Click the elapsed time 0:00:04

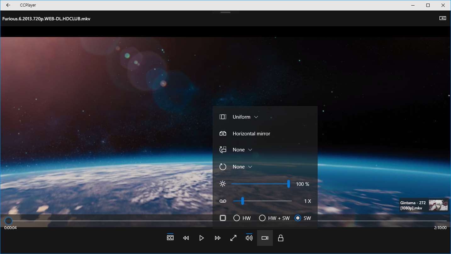pos(10,228)
